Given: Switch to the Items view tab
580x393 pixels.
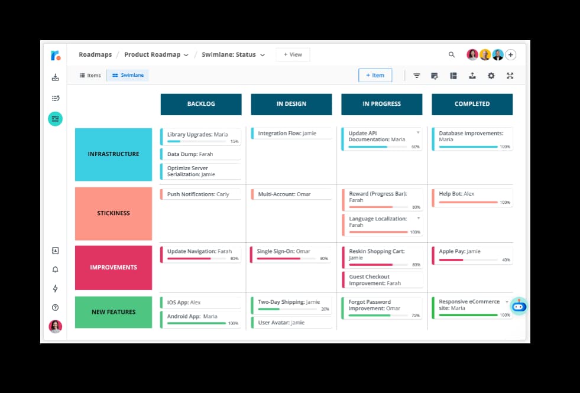Looking at the screenshot, I should pos(90,76).
